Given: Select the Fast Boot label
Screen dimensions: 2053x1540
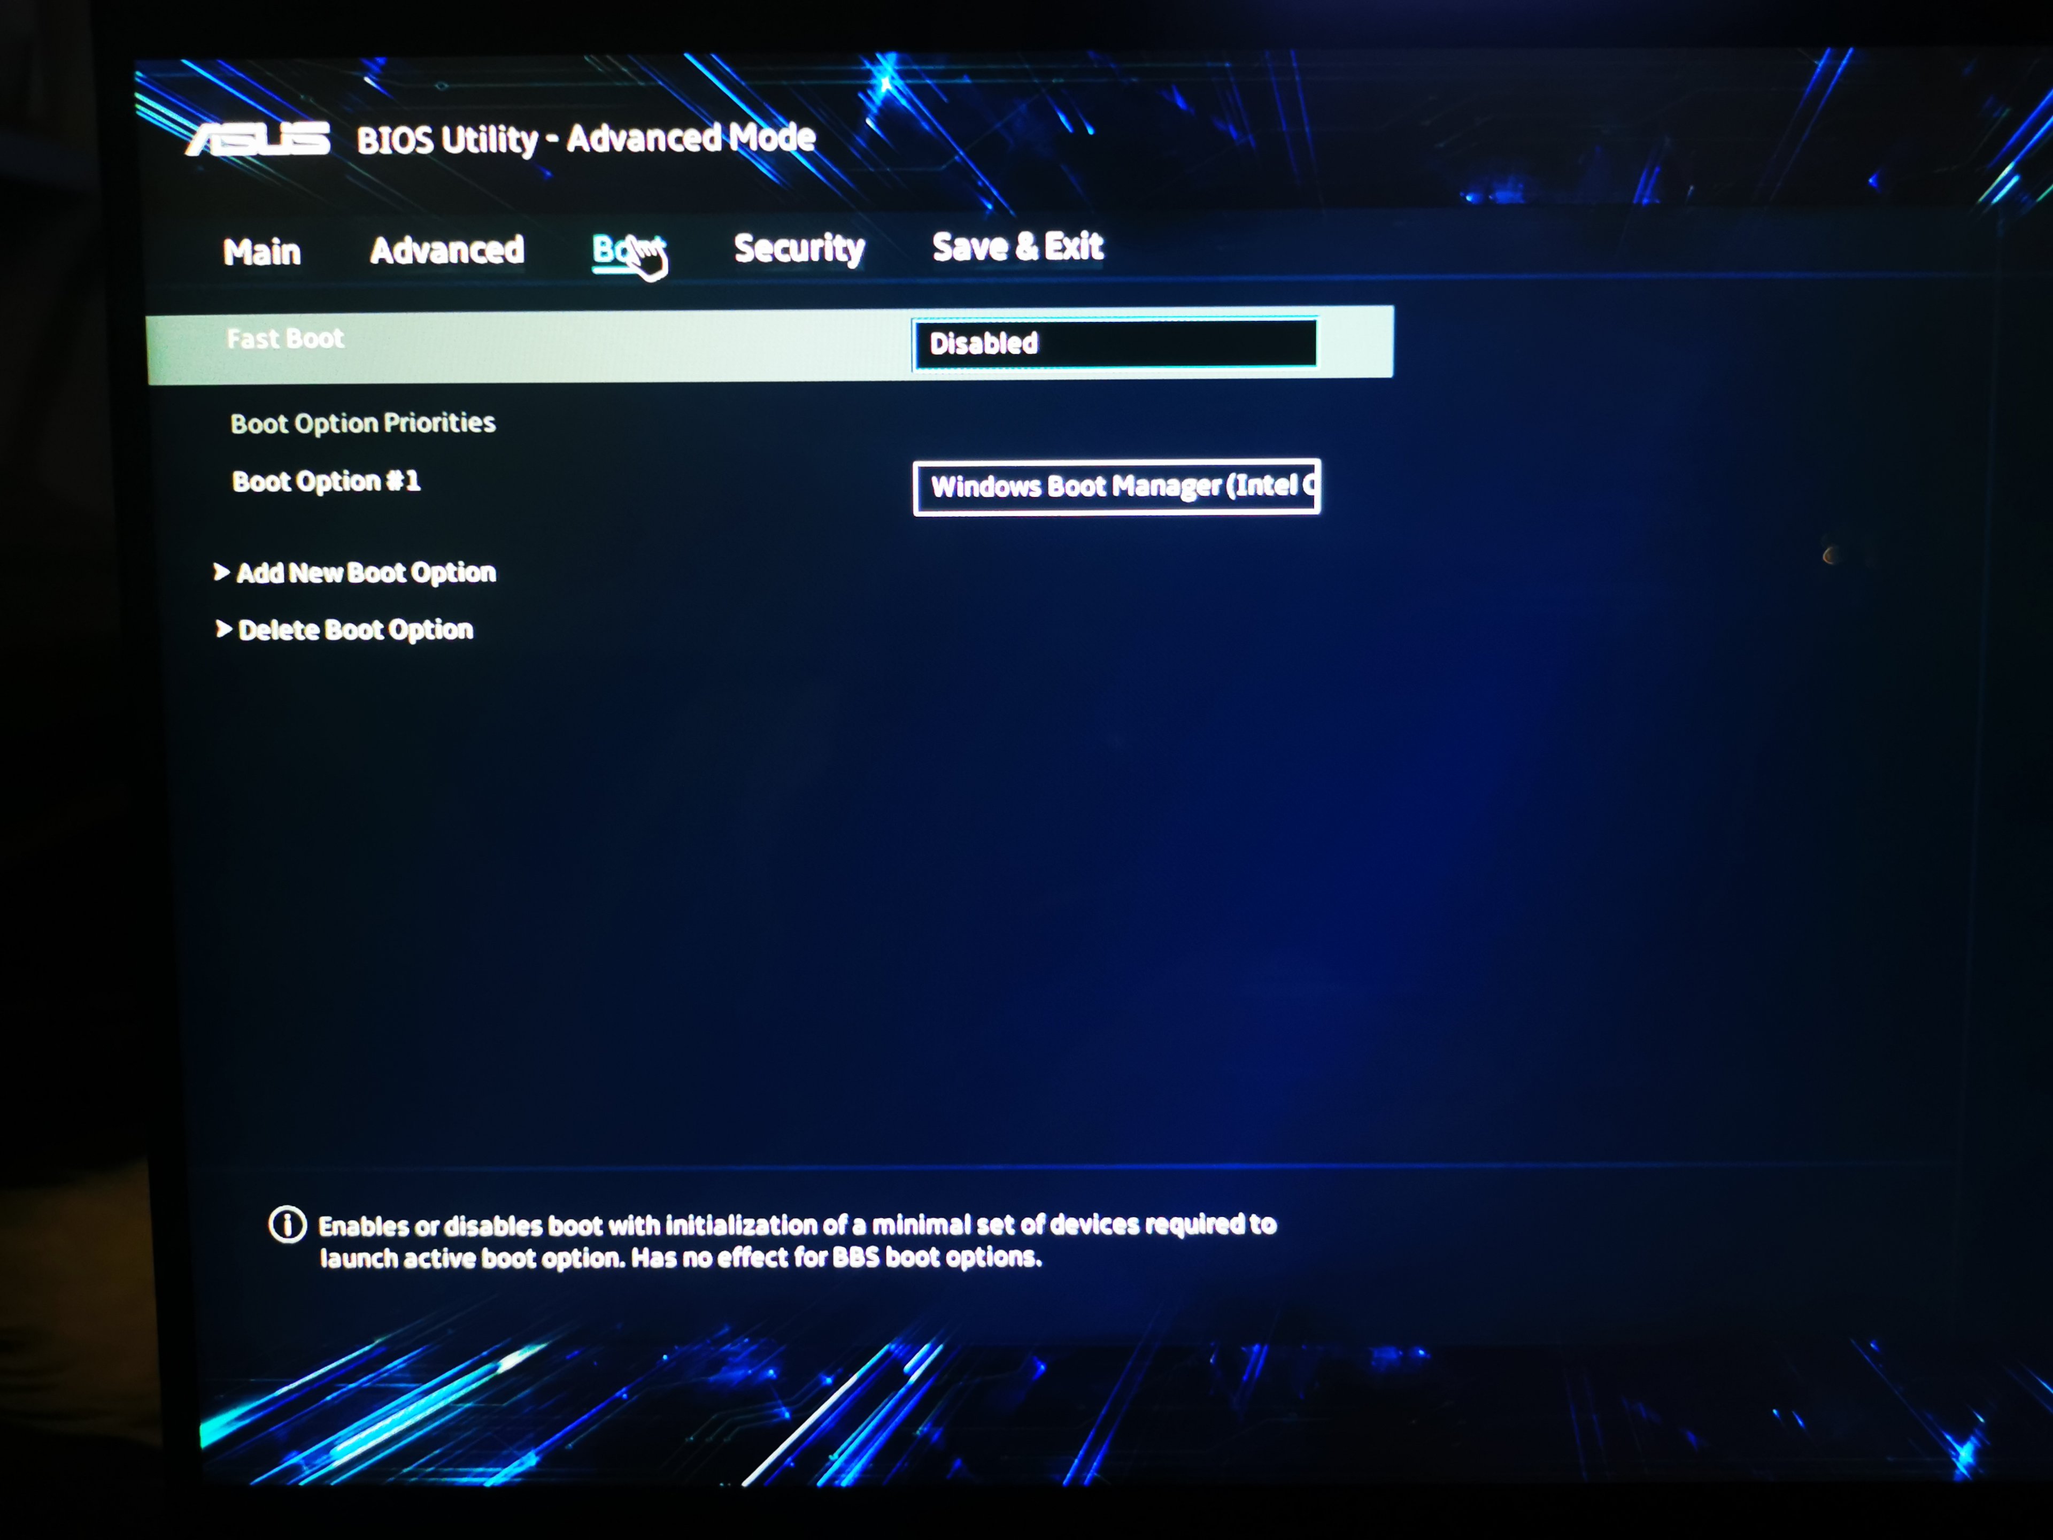Looking at the screenshot, I should (285, 339).
